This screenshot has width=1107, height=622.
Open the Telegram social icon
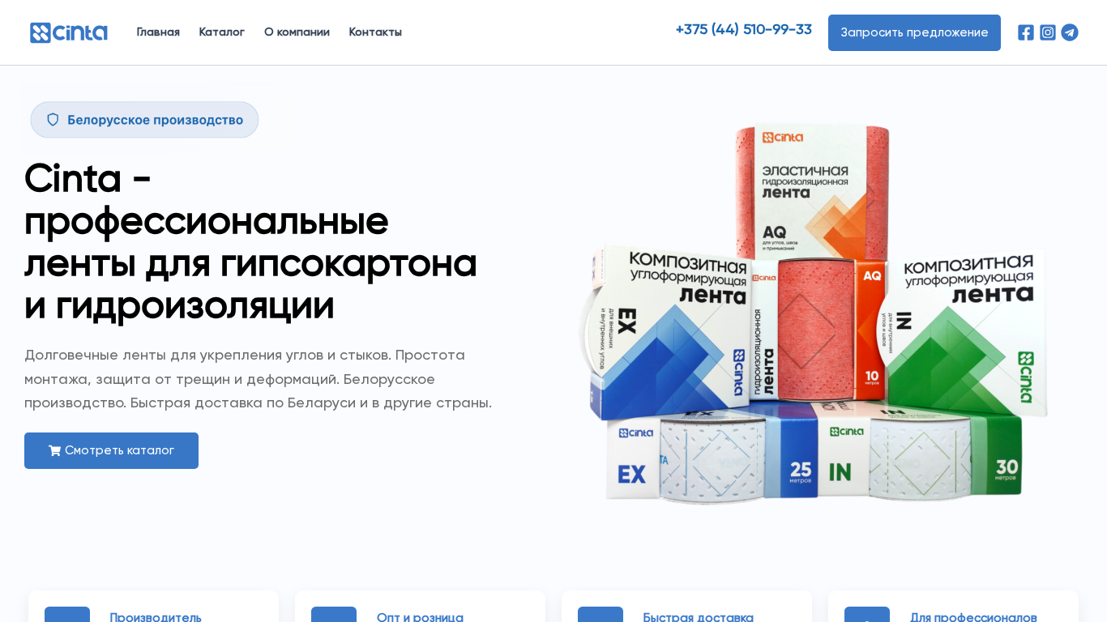click(1070, 32)
